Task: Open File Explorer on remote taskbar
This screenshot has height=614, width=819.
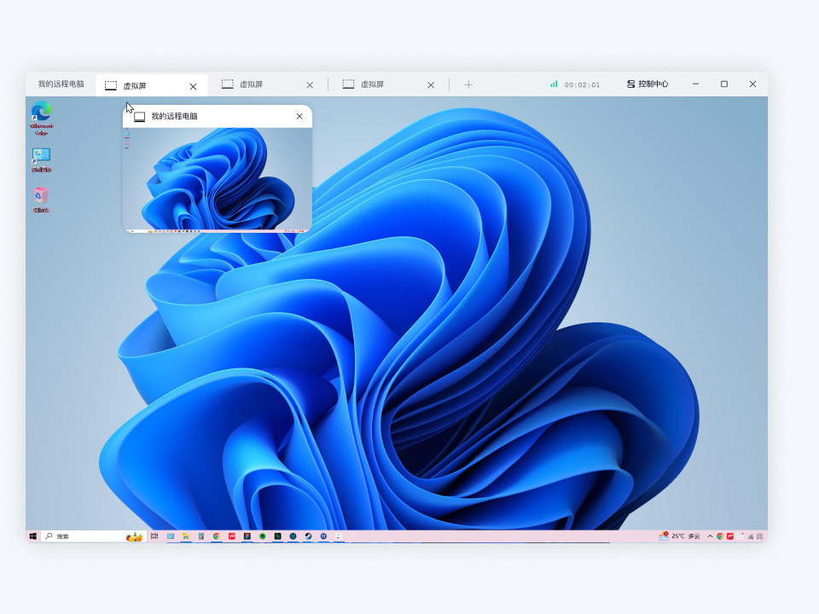Action: (185, 536)
